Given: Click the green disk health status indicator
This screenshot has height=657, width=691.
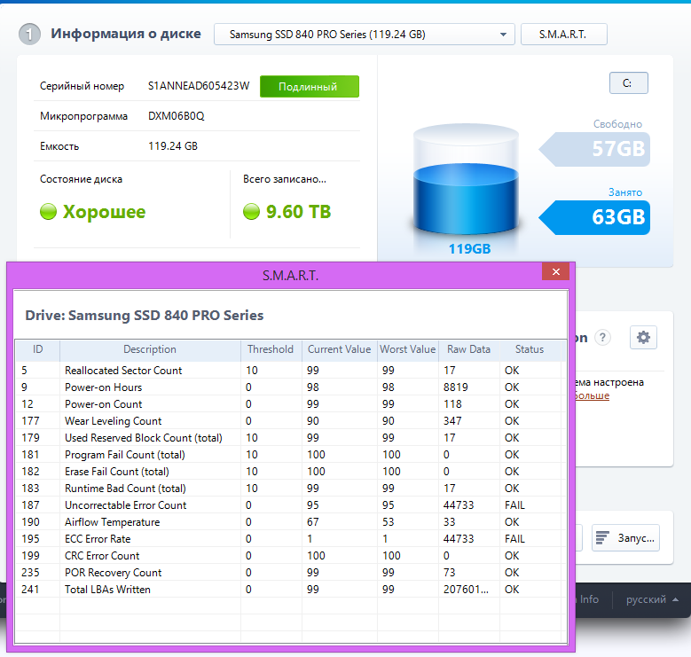Looking at the screenshot, I should click(x=49, y=212).
